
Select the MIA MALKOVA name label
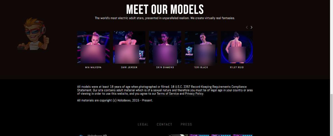coord(93,67)
